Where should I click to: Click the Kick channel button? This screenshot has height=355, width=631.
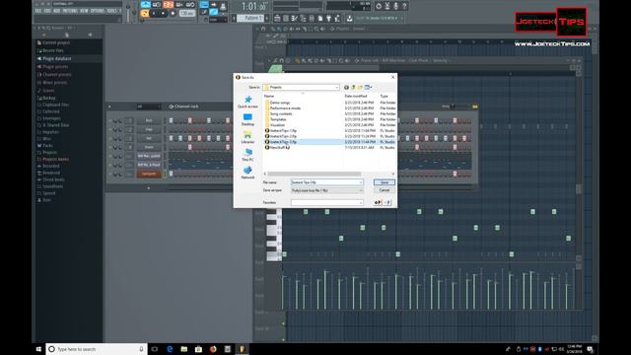(149, 120)
